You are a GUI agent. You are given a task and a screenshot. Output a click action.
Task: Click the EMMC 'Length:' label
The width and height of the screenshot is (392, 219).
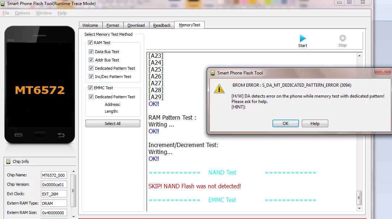click(x=111, y=111)
